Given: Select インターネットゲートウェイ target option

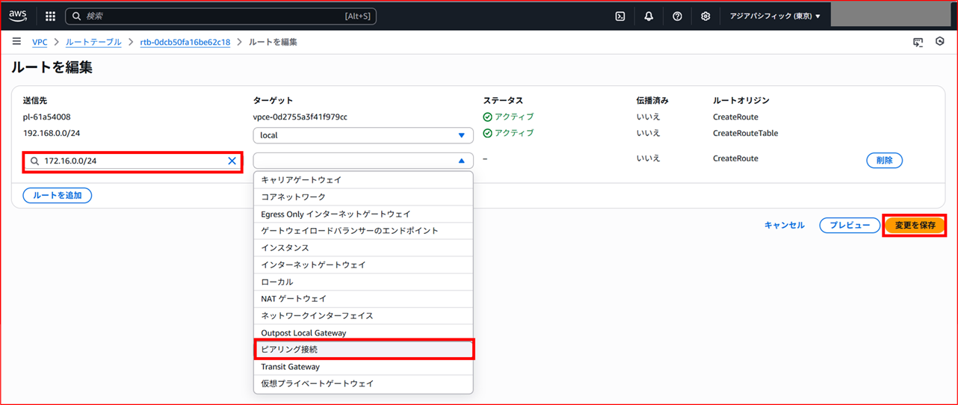Looking at the screenshot, I should point(363,265).
